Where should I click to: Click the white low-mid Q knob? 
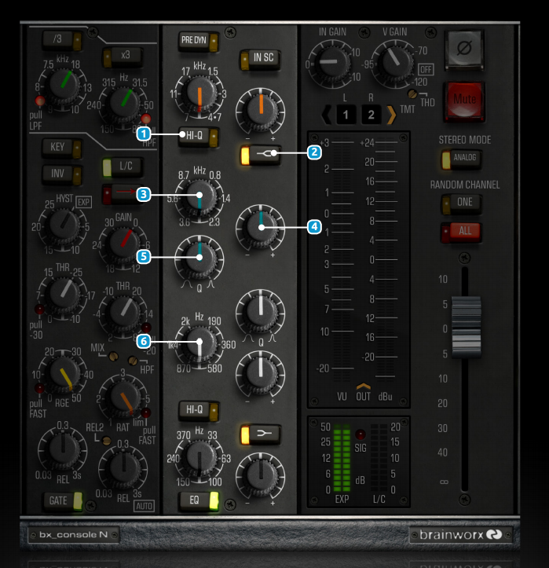click(261, 312)
